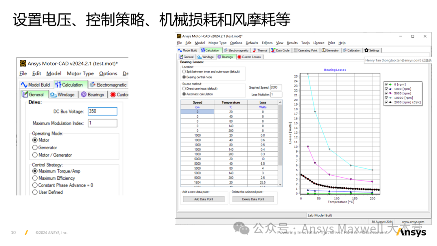
Task: Select Bearing central node location
Action: (184, 77)
